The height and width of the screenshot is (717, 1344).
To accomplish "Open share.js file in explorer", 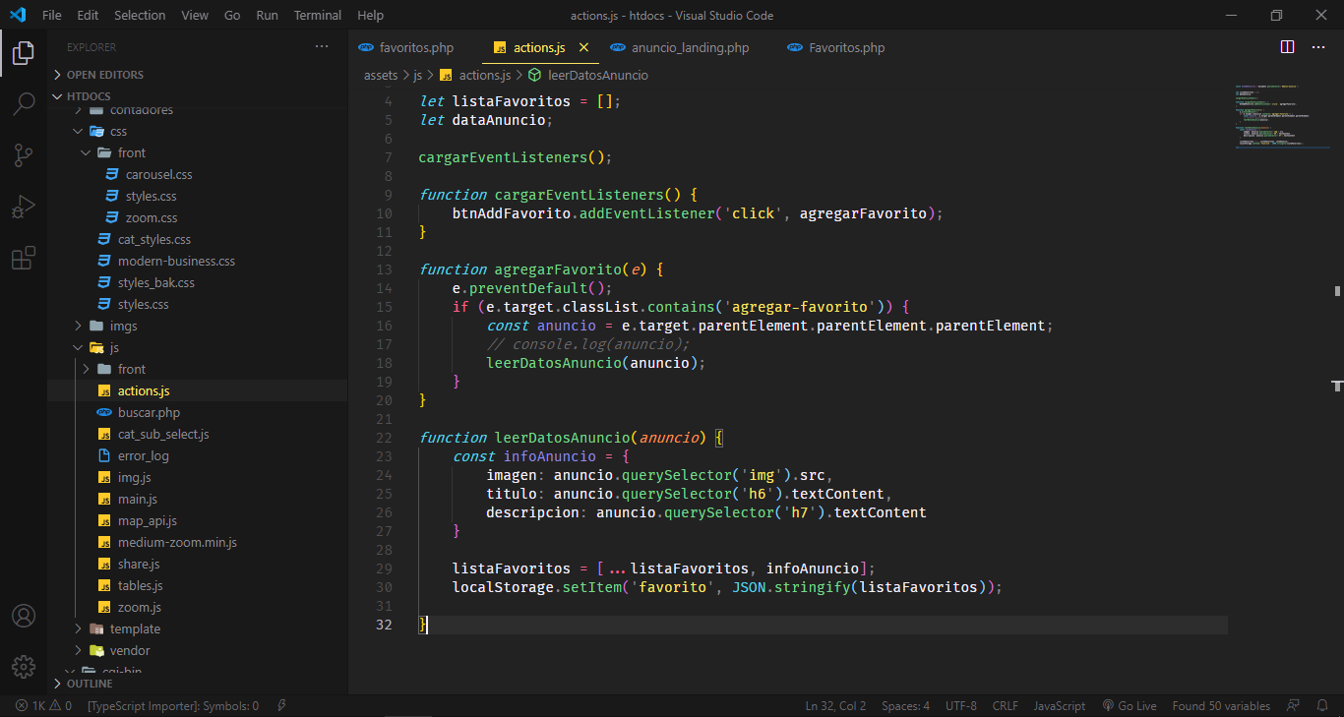I will pos(139,564).
